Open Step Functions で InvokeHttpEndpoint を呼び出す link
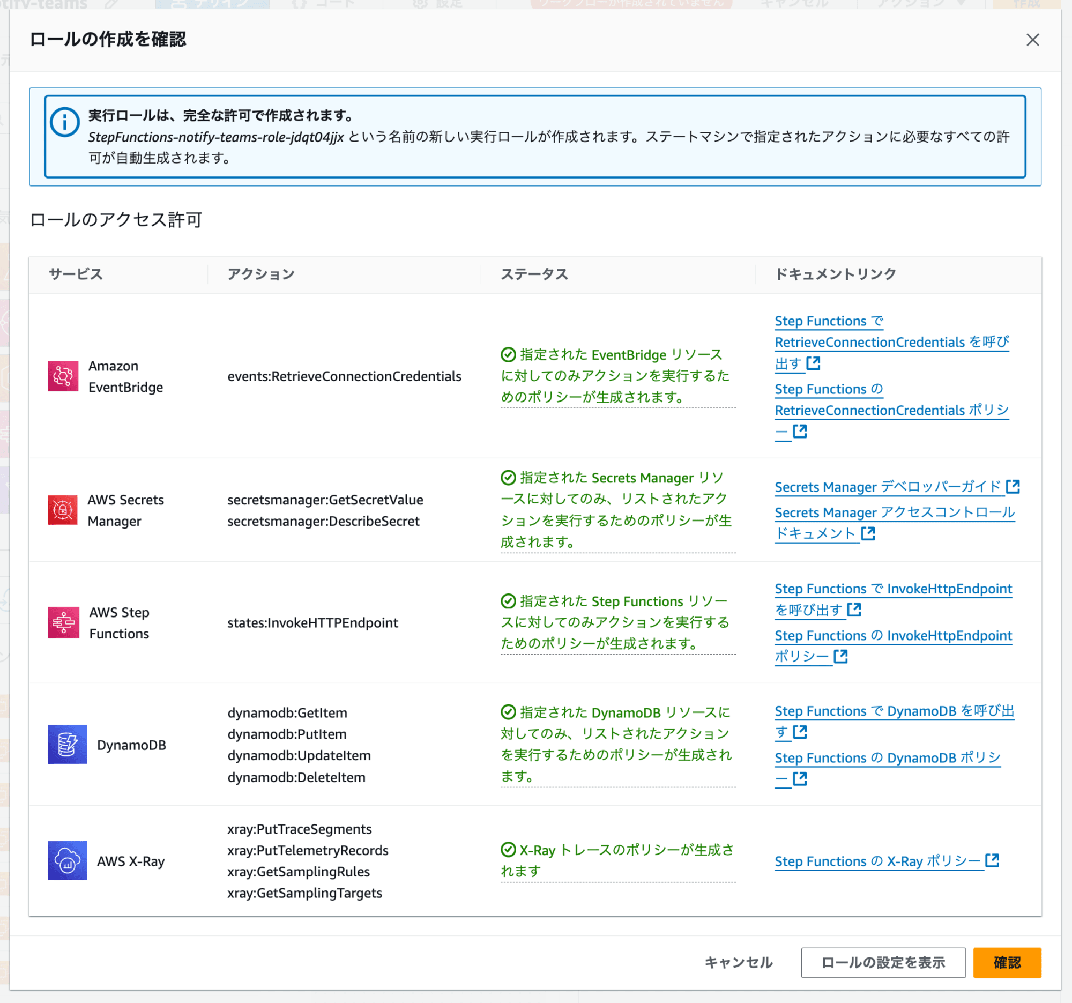The height and width of the screenshot is (1003, 1072). (x=893, y=599)
